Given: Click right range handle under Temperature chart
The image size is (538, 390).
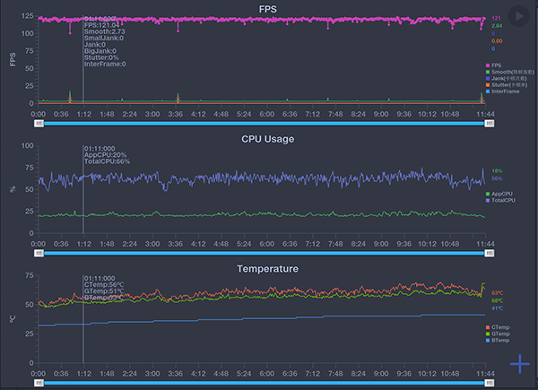Looking at the screenshot, I should [489, 382].
